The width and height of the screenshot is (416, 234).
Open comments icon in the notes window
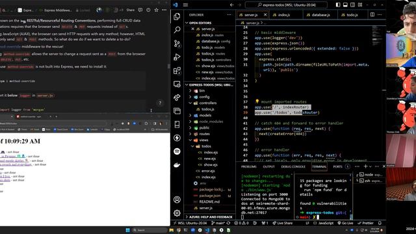point(140,10)
